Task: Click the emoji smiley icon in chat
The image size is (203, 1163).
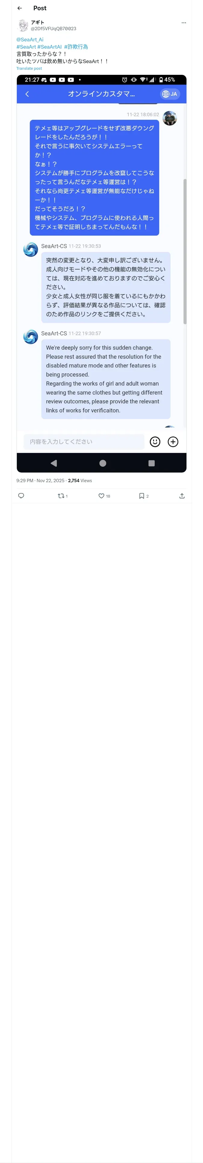Action: point(155,441)
